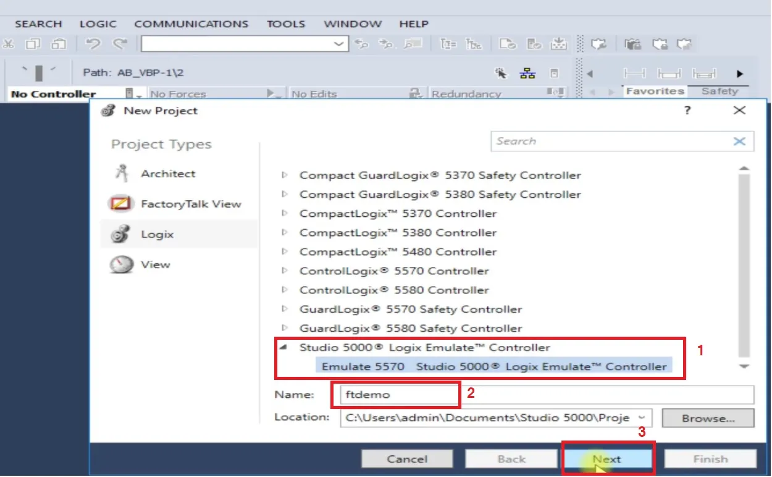Viewport: 772px width, 477px height.
Task: Switch to the Safety instruction tab
Action: [x=720, y=91]
